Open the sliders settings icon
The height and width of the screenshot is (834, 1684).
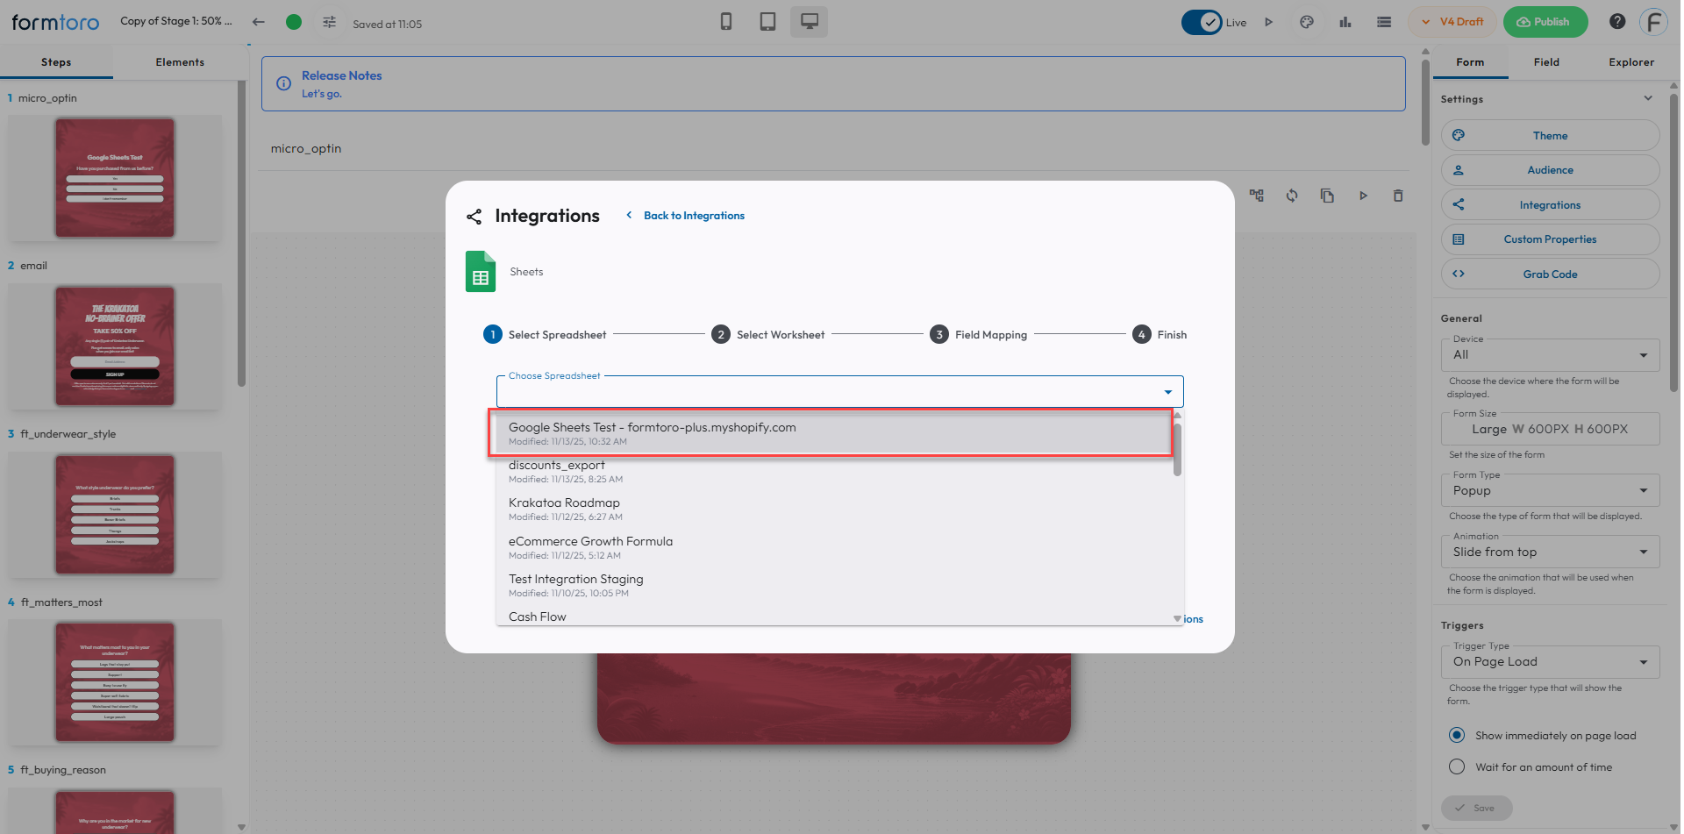coord(329,22)
